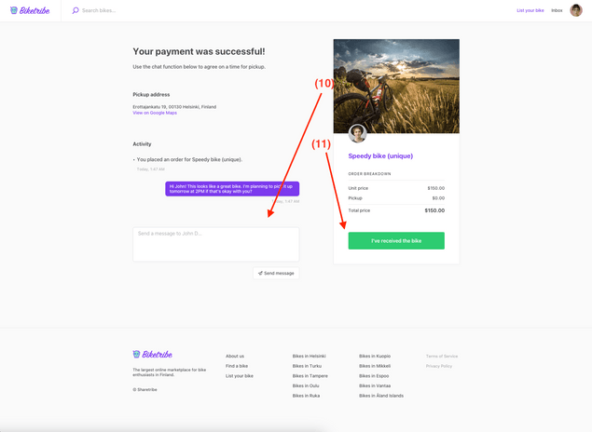Click the bike listing photo

click(396, 86)
